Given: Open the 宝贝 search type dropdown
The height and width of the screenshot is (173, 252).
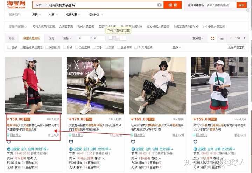Looking at the screenshot, I should [41, 5].
